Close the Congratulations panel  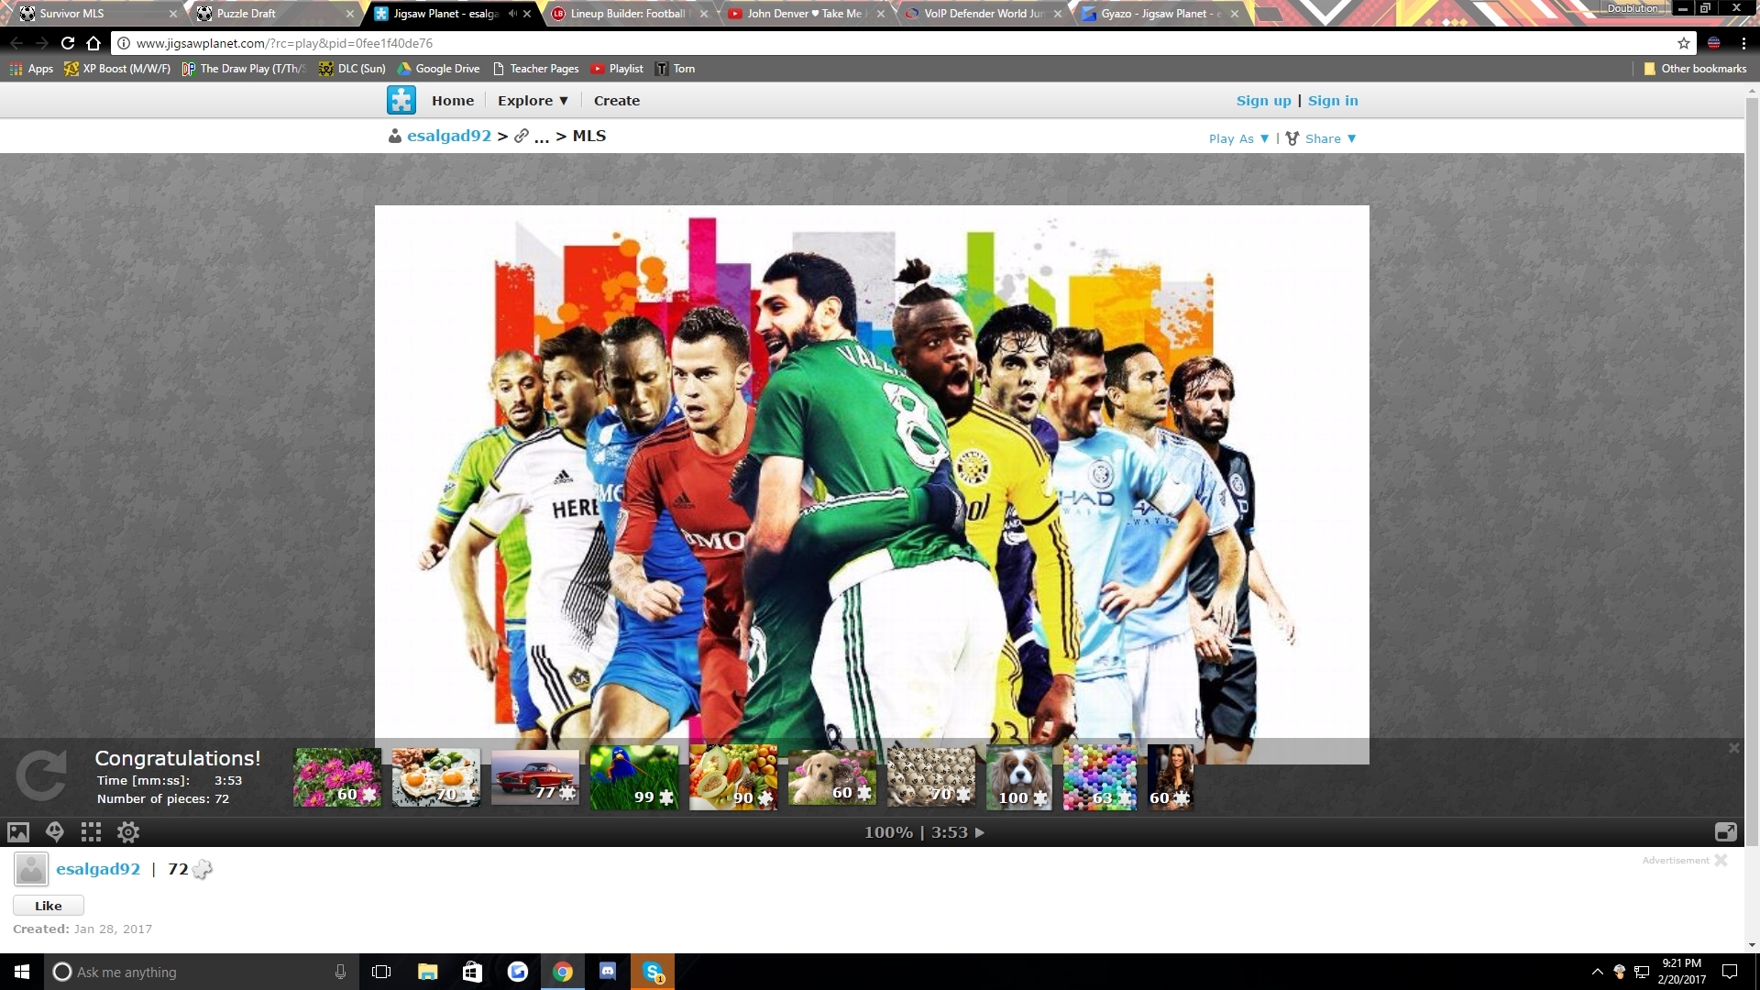[1733, 748]
